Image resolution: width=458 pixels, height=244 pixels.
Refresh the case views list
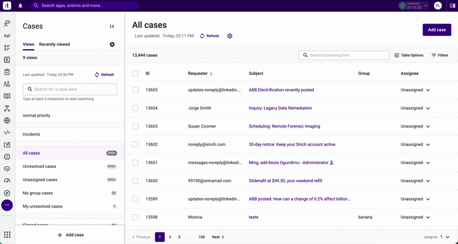104,75
